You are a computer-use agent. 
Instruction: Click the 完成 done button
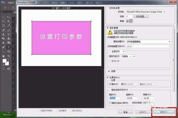tap(143, 112)
